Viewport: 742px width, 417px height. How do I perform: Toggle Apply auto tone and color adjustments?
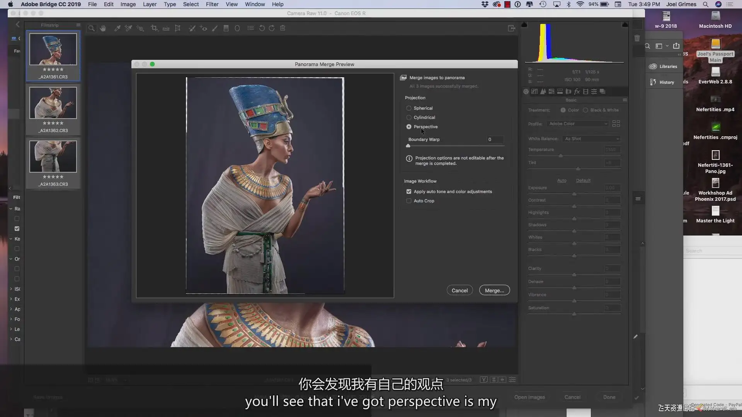[409, 192]
